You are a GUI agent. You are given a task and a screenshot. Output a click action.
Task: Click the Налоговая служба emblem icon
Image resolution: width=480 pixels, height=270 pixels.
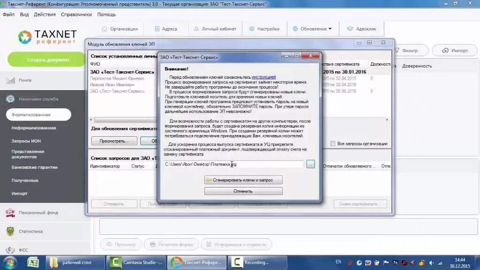[10, 99]
